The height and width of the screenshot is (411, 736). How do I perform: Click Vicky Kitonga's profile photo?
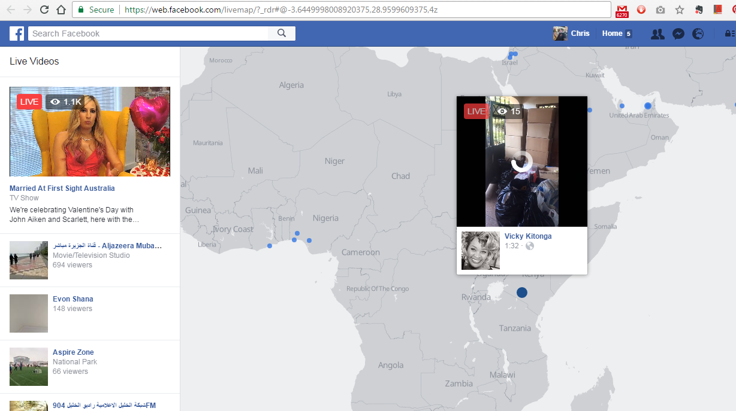[x=481, y=251]
